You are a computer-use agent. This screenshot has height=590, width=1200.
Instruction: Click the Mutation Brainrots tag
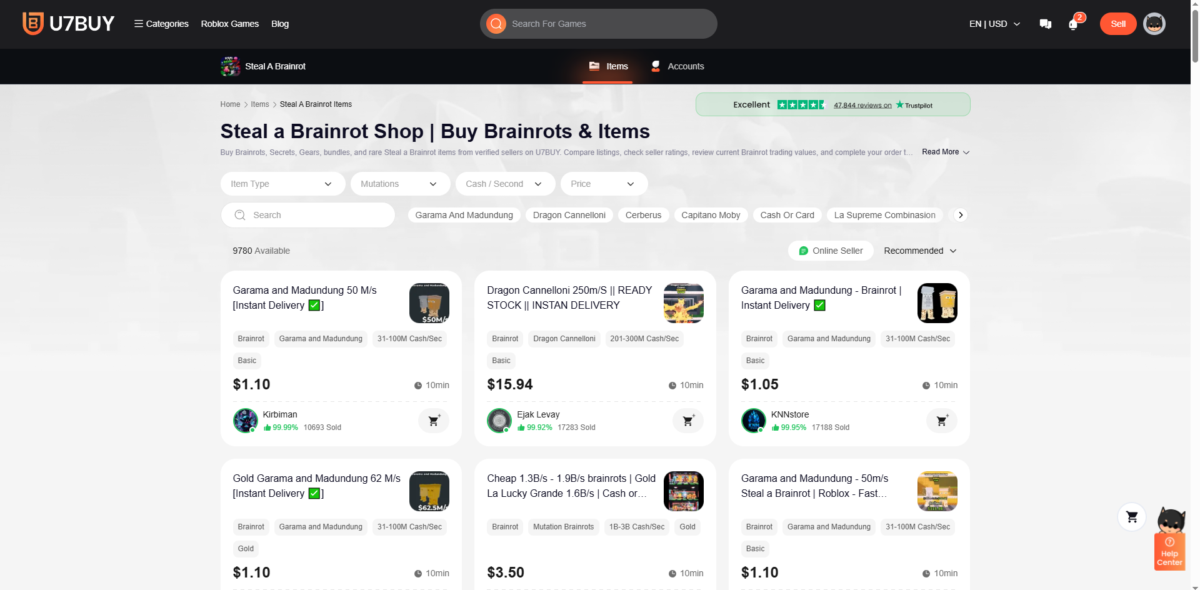564,527
